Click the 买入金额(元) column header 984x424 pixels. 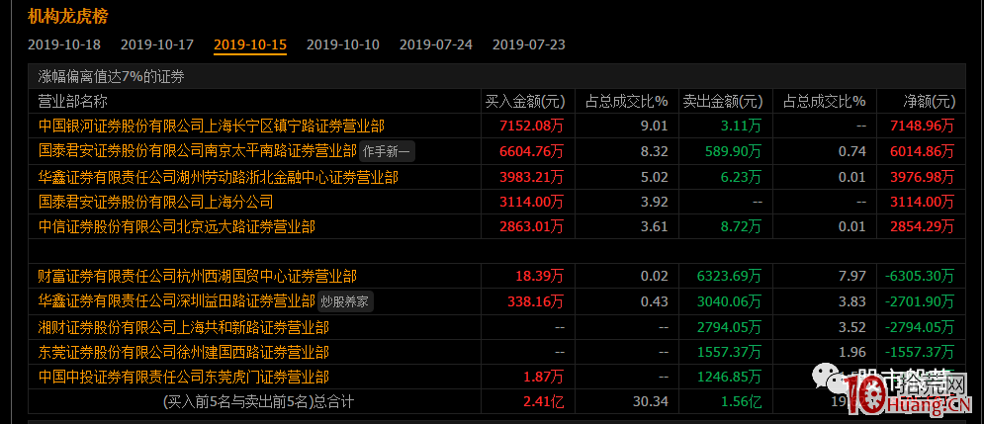tap(525, 102)
